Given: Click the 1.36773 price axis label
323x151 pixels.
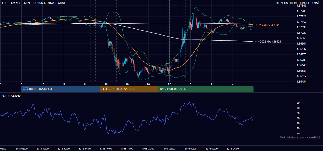Looking at the screenshot, I should coord(302,54).
